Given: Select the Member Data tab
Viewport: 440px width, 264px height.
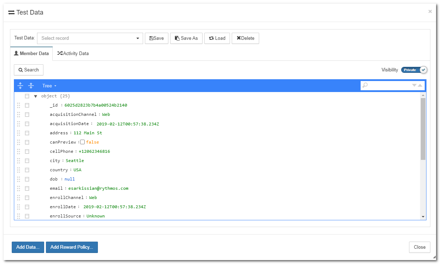Looking at the screenshot, I should (x=31, y=54).
